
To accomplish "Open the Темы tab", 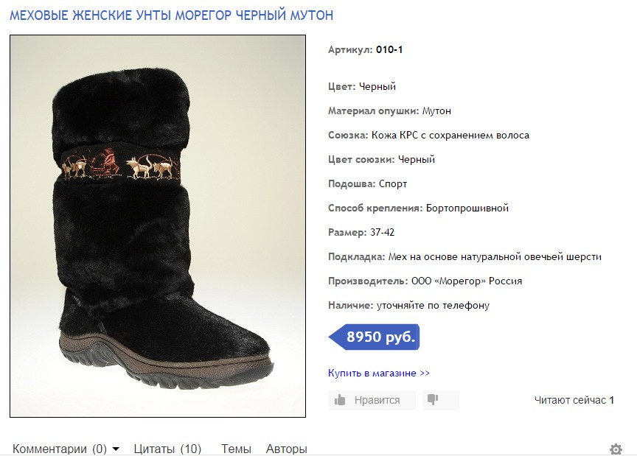I will tap(236, 449).
